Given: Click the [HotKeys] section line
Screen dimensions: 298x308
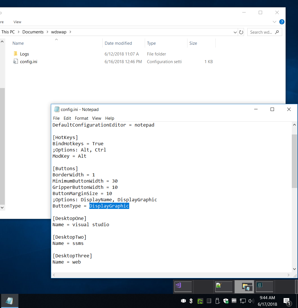Looking at the screenshot, I should 65,137.
